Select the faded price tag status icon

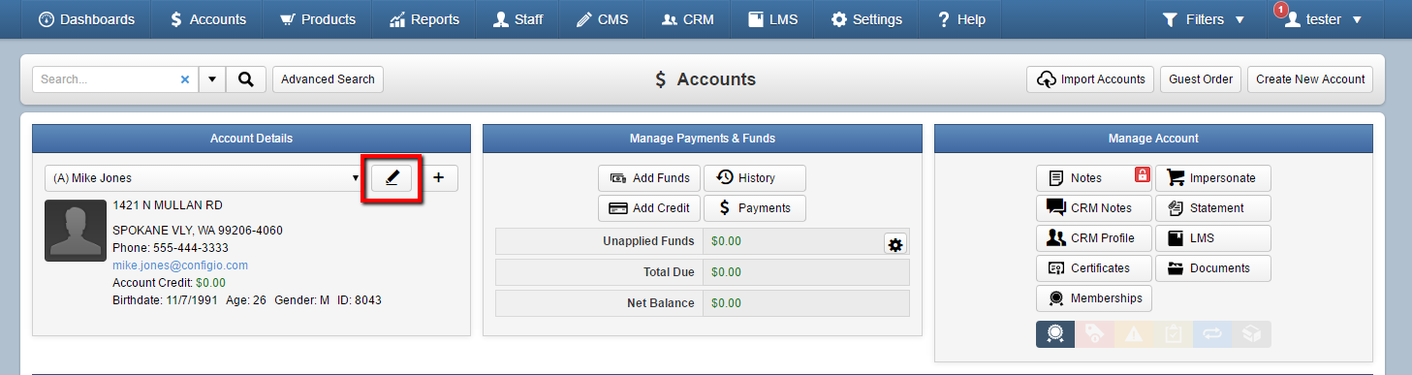tap(1095, 334)
